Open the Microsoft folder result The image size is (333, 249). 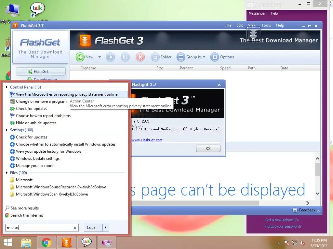click(21, 180)
